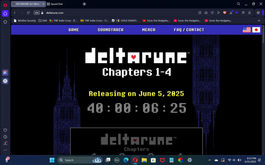Take a snapshot with camera icon
Viewport: 265px width, 165px height.
[x=206, y=13]
